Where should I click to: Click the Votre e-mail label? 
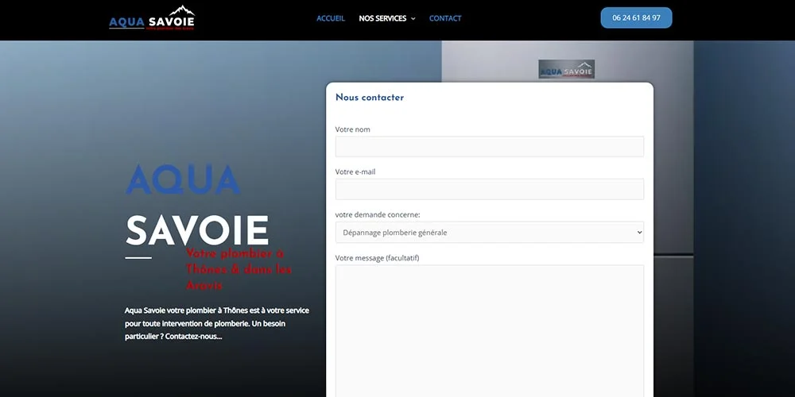pos(355,172)
